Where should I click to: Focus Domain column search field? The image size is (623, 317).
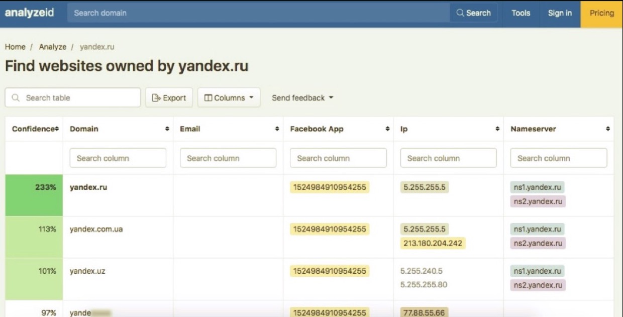[x=118, y=158]
